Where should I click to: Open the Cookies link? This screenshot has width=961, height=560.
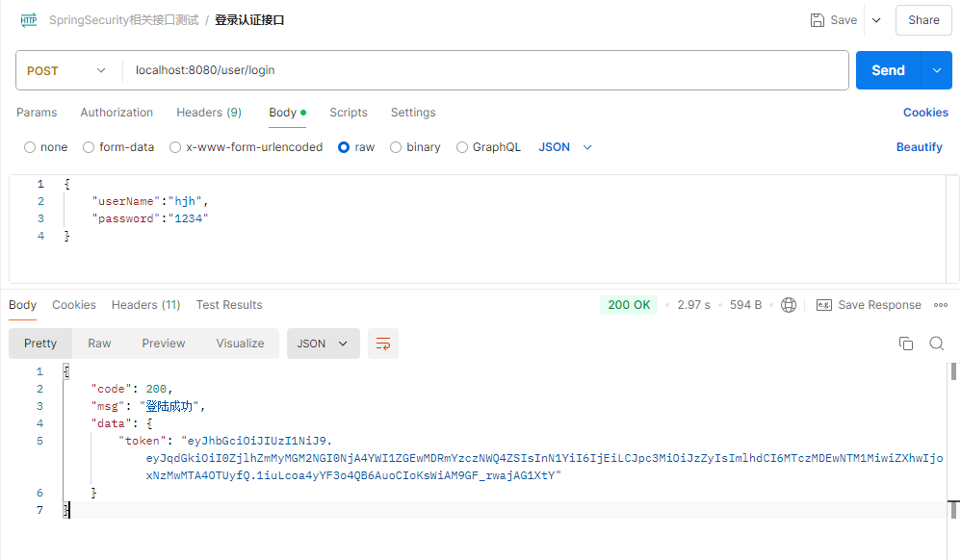click(x=925, y=113)
